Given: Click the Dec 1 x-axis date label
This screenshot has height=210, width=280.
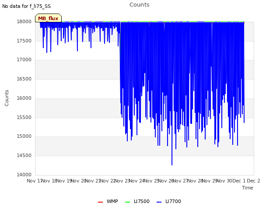Looking at the screenshot, I should click(x=239, y=181).
